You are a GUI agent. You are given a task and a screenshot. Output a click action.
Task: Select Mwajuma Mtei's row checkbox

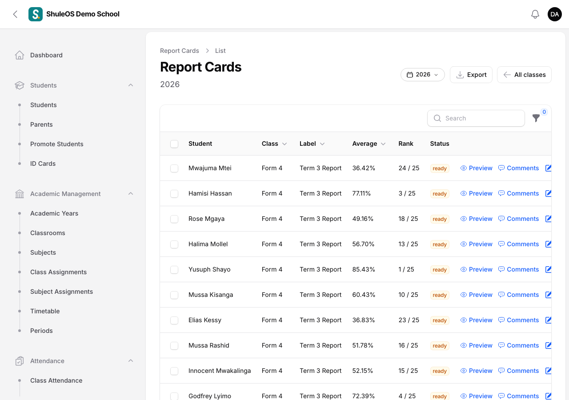coord(174,168)
